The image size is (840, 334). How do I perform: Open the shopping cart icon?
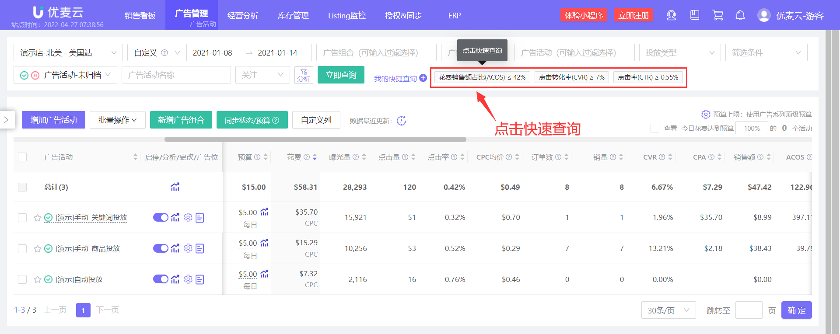tap(718, 15)
